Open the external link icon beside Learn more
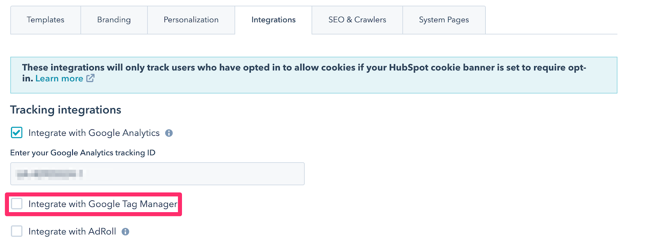The image size is (645, 246). tap(90, 78)
